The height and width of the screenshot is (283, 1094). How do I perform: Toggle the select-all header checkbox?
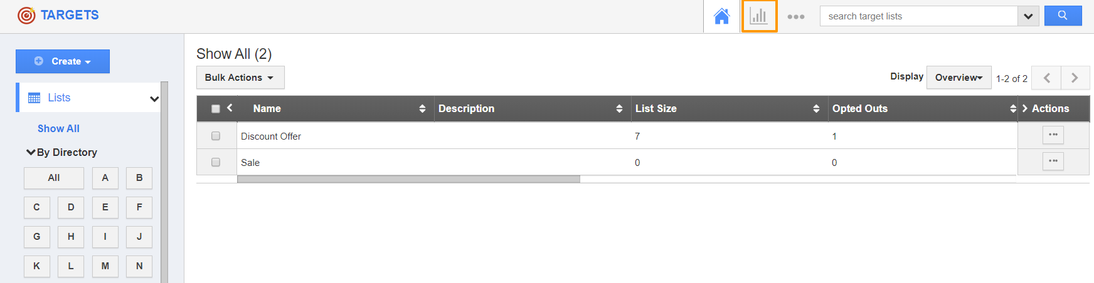(216, 109)
